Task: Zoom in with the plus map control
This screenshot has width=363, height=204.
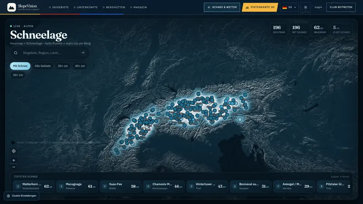Action: [x=14, y=160]
